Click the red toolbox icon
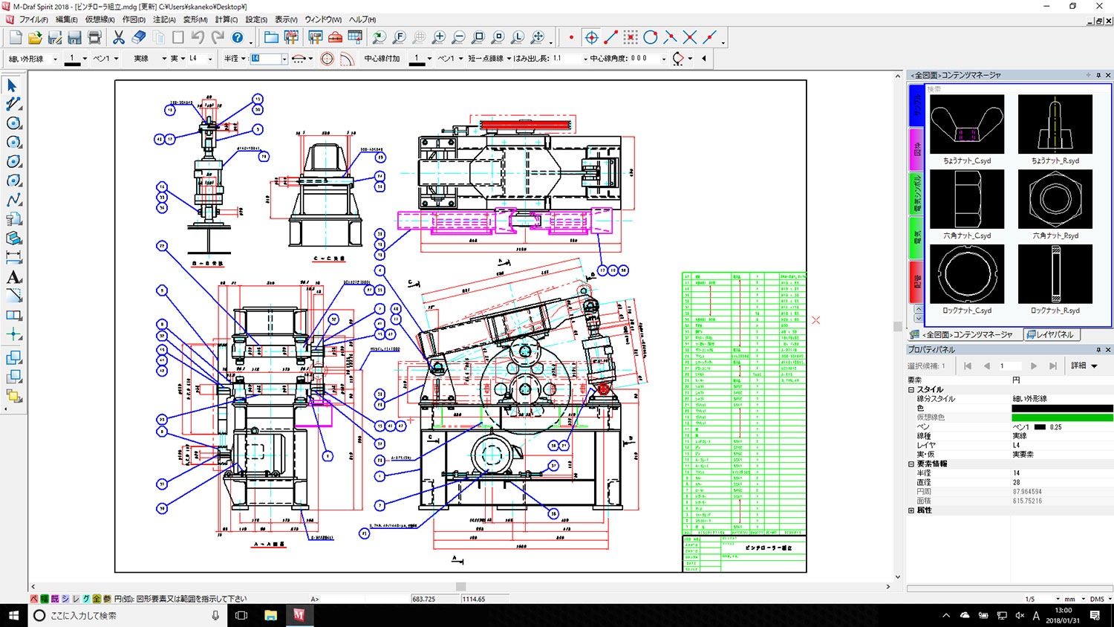 coord(335,37)
